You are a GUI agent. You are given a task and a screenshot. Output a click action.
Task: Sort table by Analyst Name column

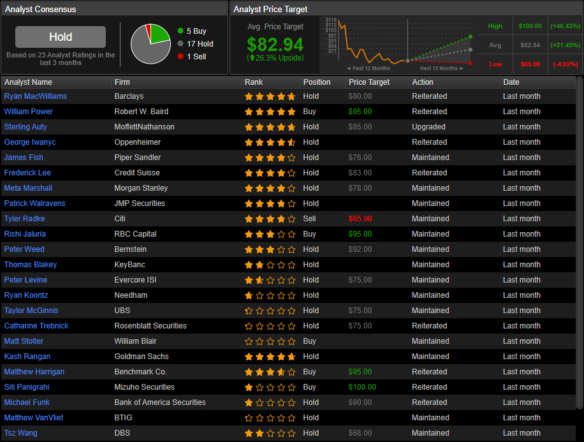click(x=28, y=82)
